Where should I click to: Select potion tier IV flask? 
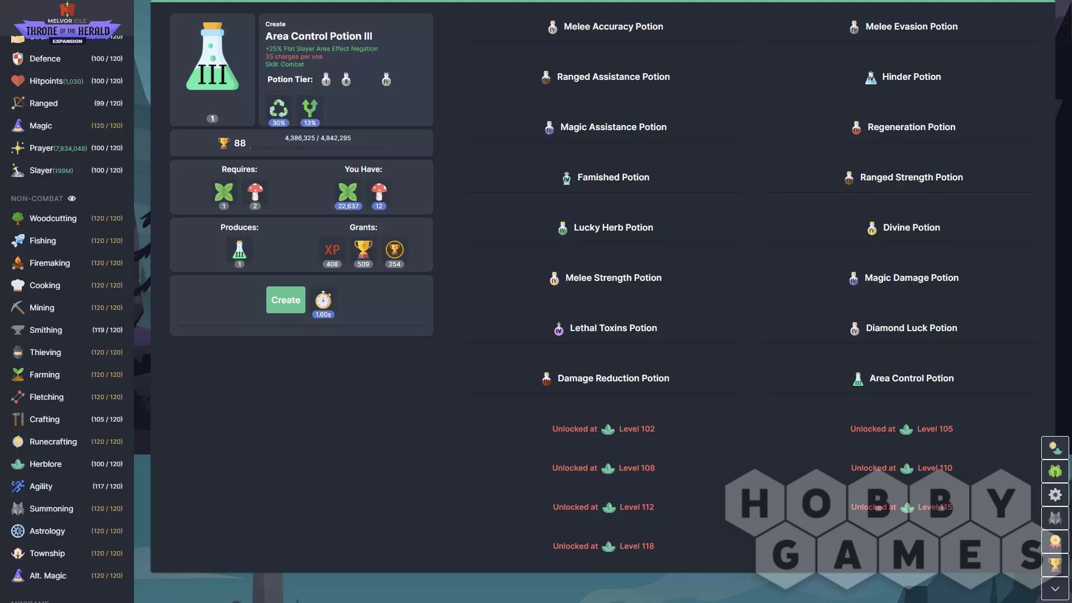coord(386,80)
